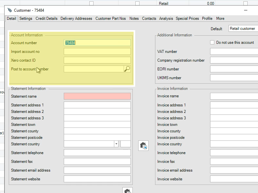Screen dimensions: 258x193
Task: Open the Notes tab
Action: (134, 18)
